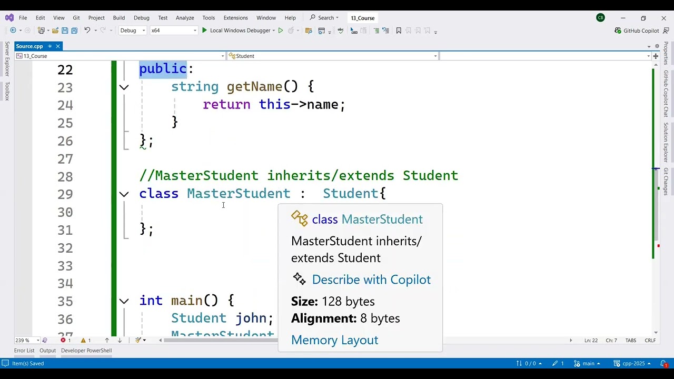This screenshot has width=674, height=379.
Task: Click the code cleanup broom icon
Action: click(138, 340)
